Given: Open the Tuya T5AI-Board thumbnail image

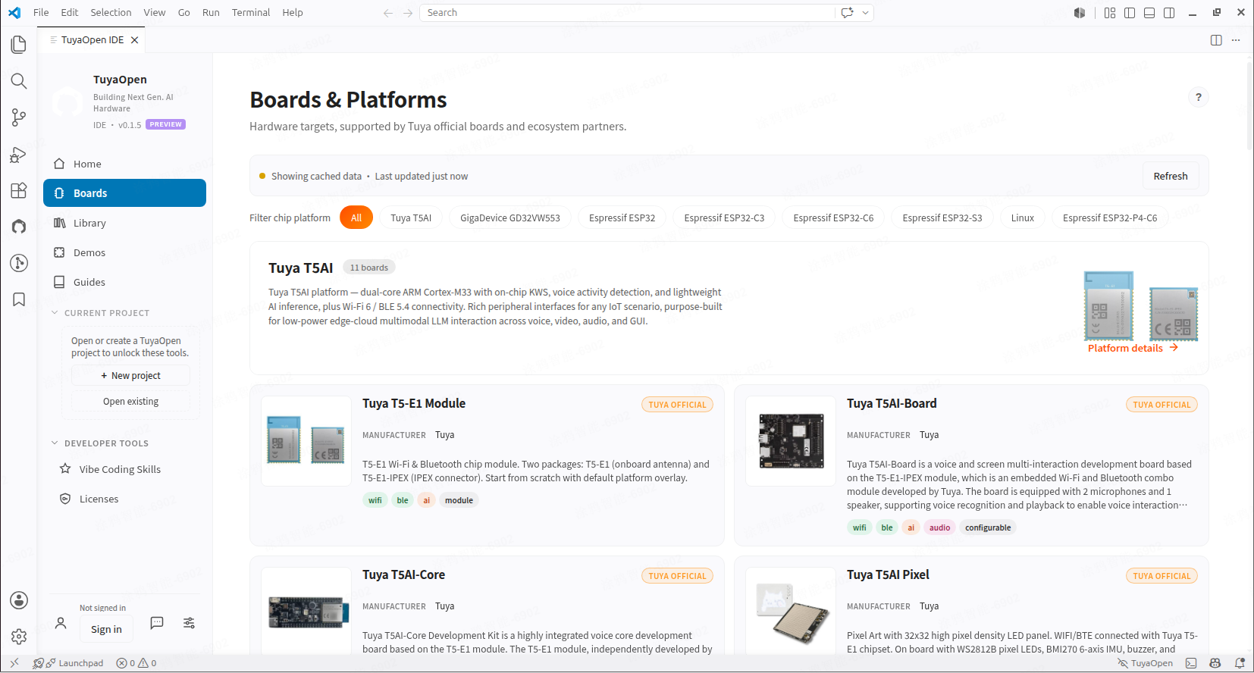Looking at the screenshot, I should coord(791,441).
